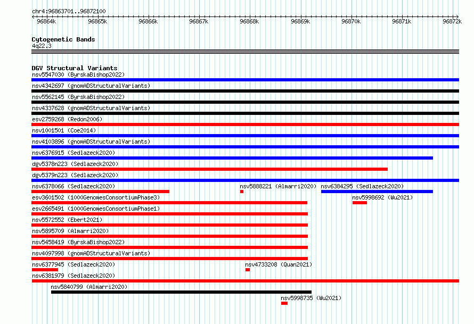The height and width of the screenshot is (324, 474).
Task: Click the red bar under nsv5572552
Action: click(x=169, y=225)
